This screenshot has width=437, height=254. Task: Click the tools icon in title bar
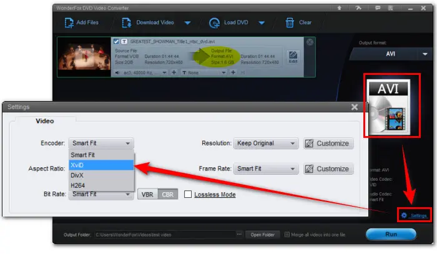(x=358, y=8)
